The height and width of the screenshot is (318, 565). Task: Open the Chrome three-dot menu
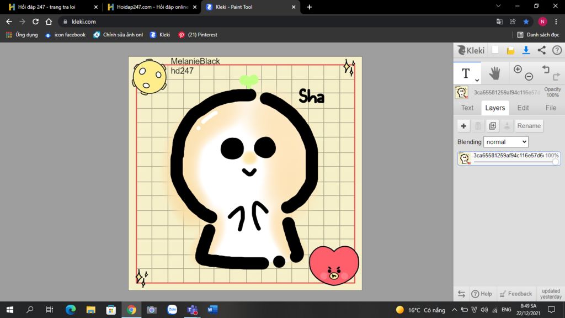(x=556, y=22)
